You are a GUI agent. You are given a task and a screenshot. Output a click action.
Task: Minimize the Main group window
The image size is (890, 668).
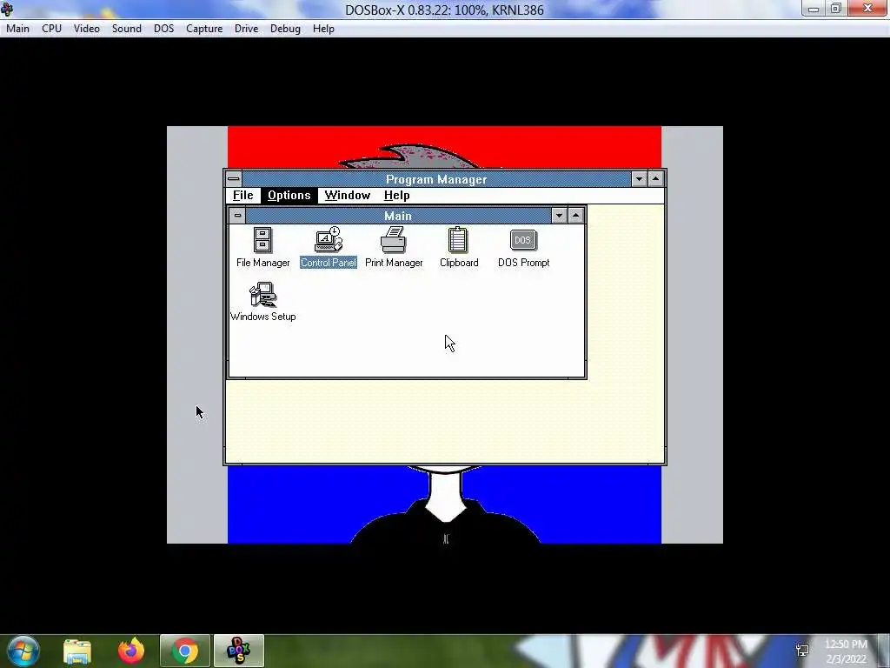(559, 216)
